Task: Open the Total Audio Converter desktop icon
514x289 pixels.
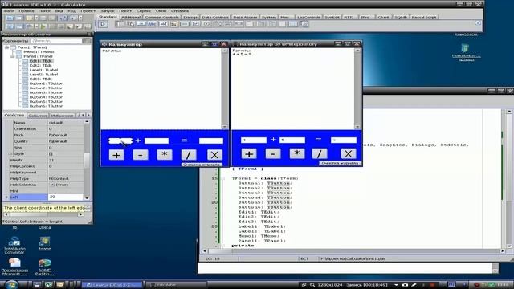Action: [x=14, y=245]
